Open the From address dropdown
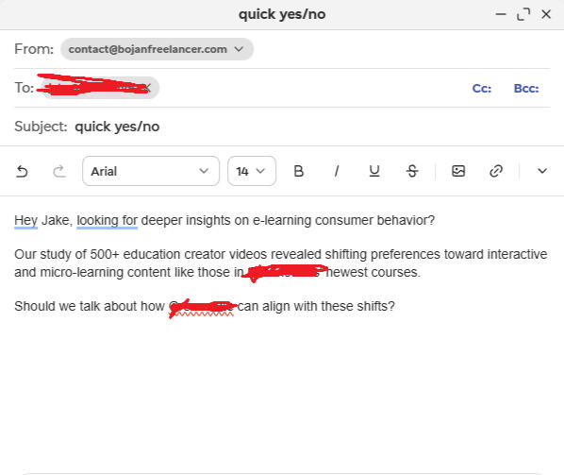The height and width of the screenshot is (475, 564). click(x=157, y=49)
